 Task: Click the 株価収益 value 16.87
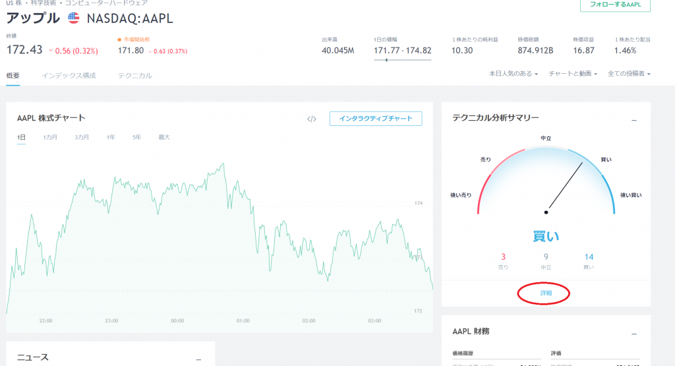[x=584, y=50]
